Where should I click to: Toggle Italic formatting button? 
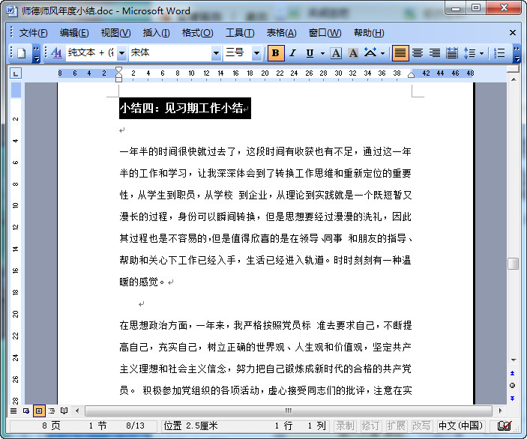click(293, 53)
